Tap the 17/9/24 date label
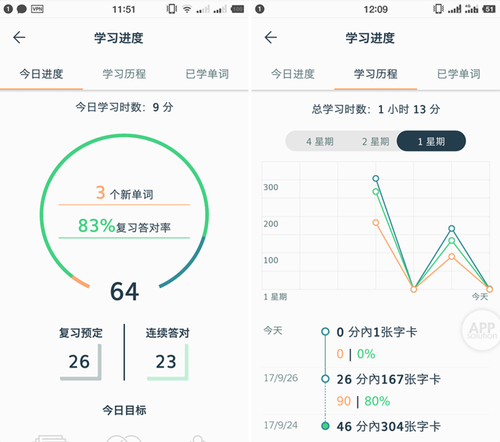500x442 pixels. coord(281,425)
